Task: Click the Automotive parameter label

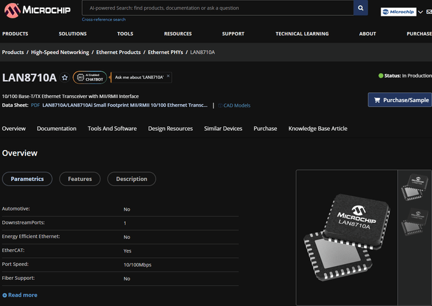Action: tap(16, 209)
